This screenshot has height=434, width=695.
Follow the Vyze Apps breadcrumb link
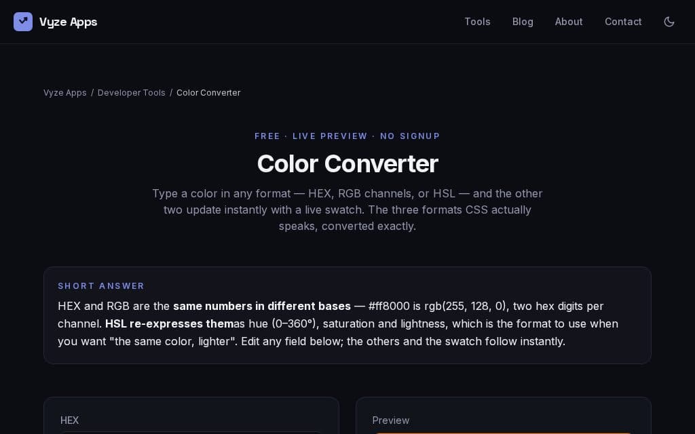point(64,92)
